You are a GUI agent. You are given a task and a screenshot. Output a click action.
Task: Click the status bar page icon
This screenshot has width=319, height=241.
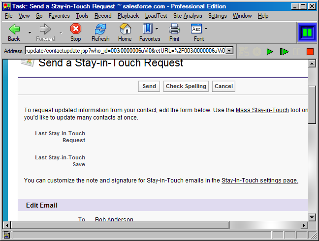(7, 235)
